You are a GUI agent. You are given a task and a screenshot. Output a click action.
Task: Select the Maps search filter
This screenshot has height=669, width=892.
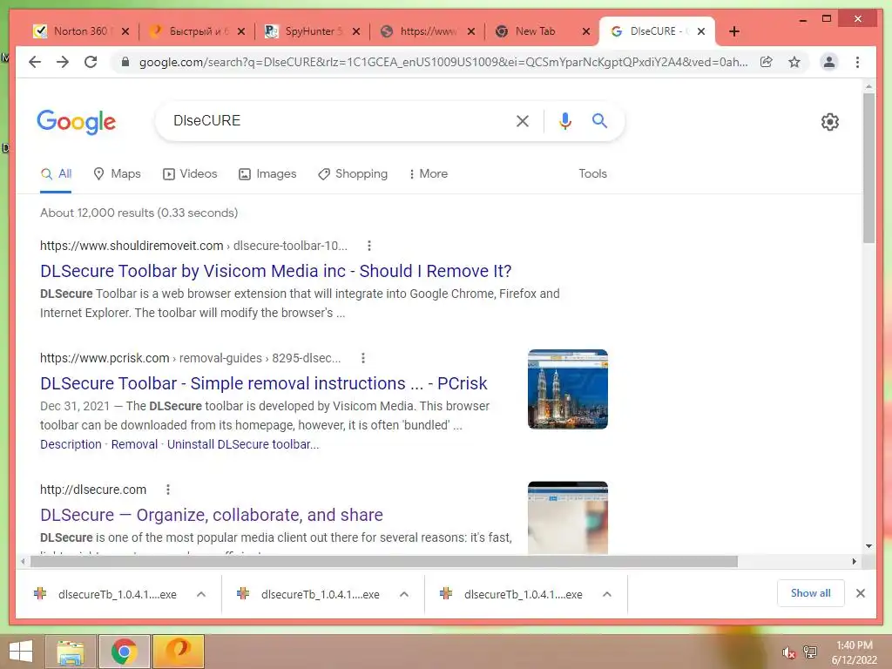118,174
